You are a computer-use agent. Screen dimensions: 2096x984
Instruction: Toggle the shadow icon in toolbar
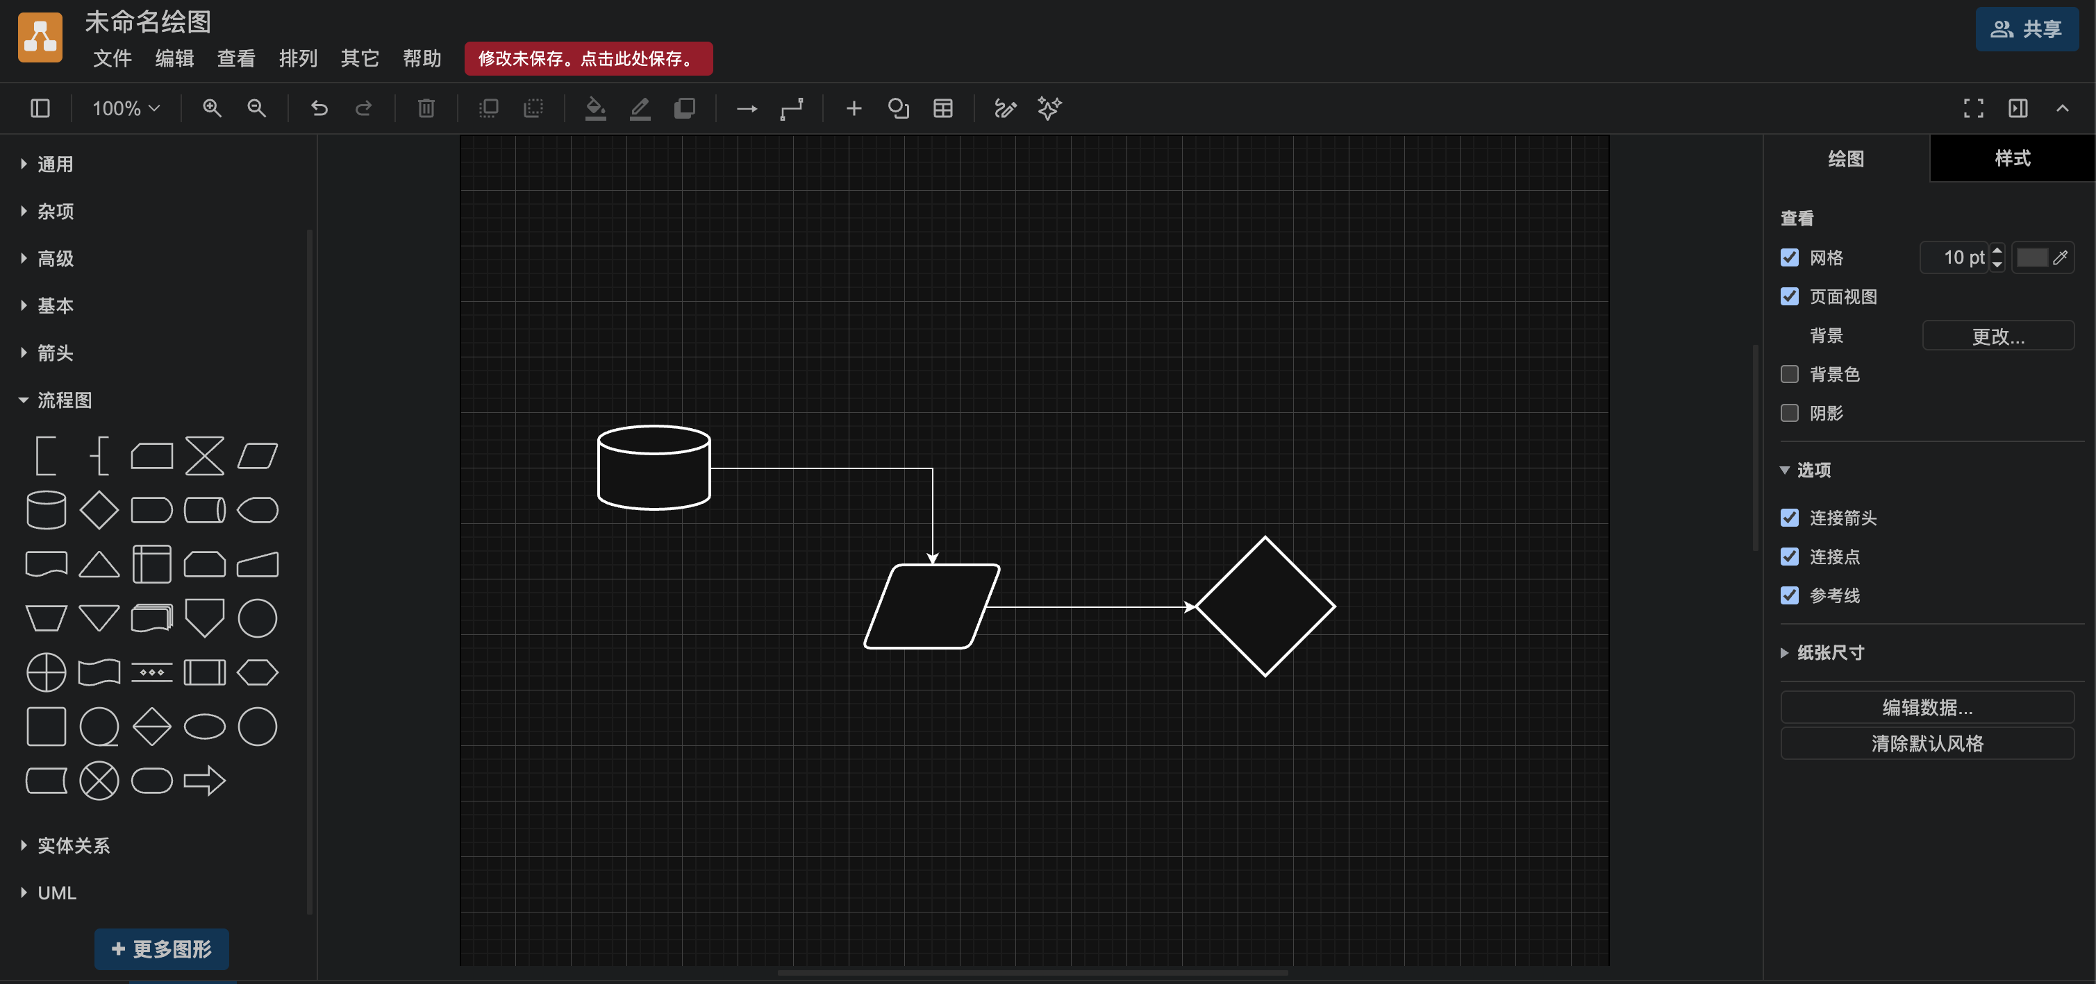pyautogui.click(x=685, y=108)
